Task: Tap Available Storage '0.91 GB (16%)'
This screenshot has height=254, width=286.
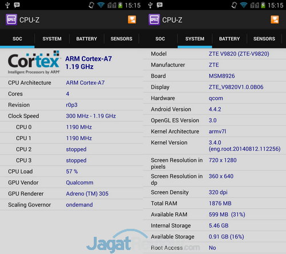Action: [227, 237]
